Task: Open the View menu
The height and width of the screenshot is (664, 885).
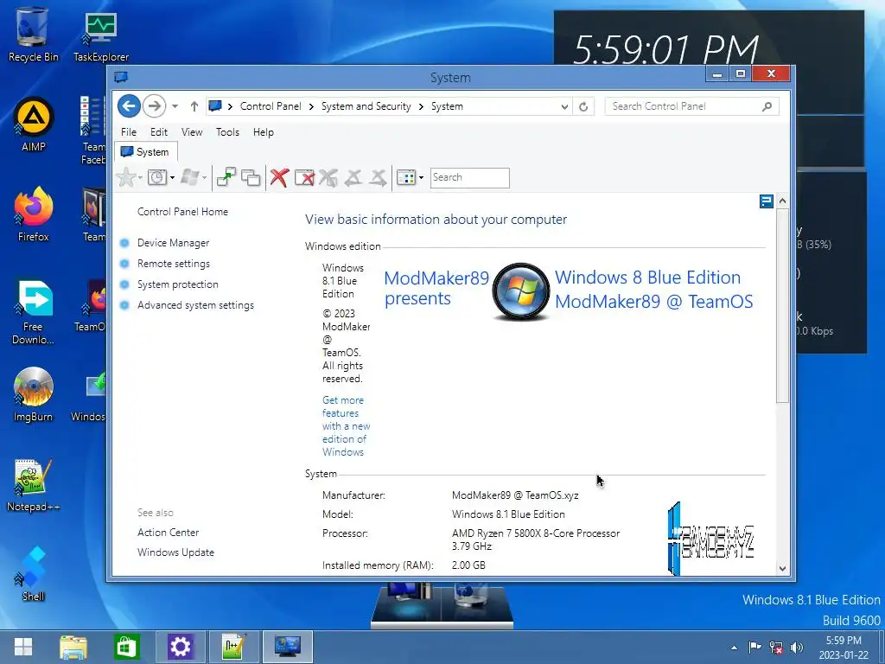Action: [x=192, y=132]
